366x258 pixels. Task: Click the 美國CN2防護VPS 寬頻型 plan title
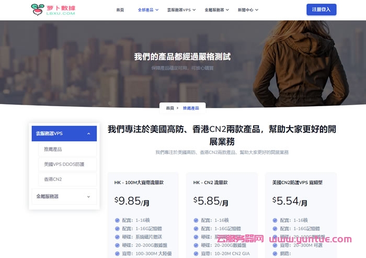(x=297, y=183)
